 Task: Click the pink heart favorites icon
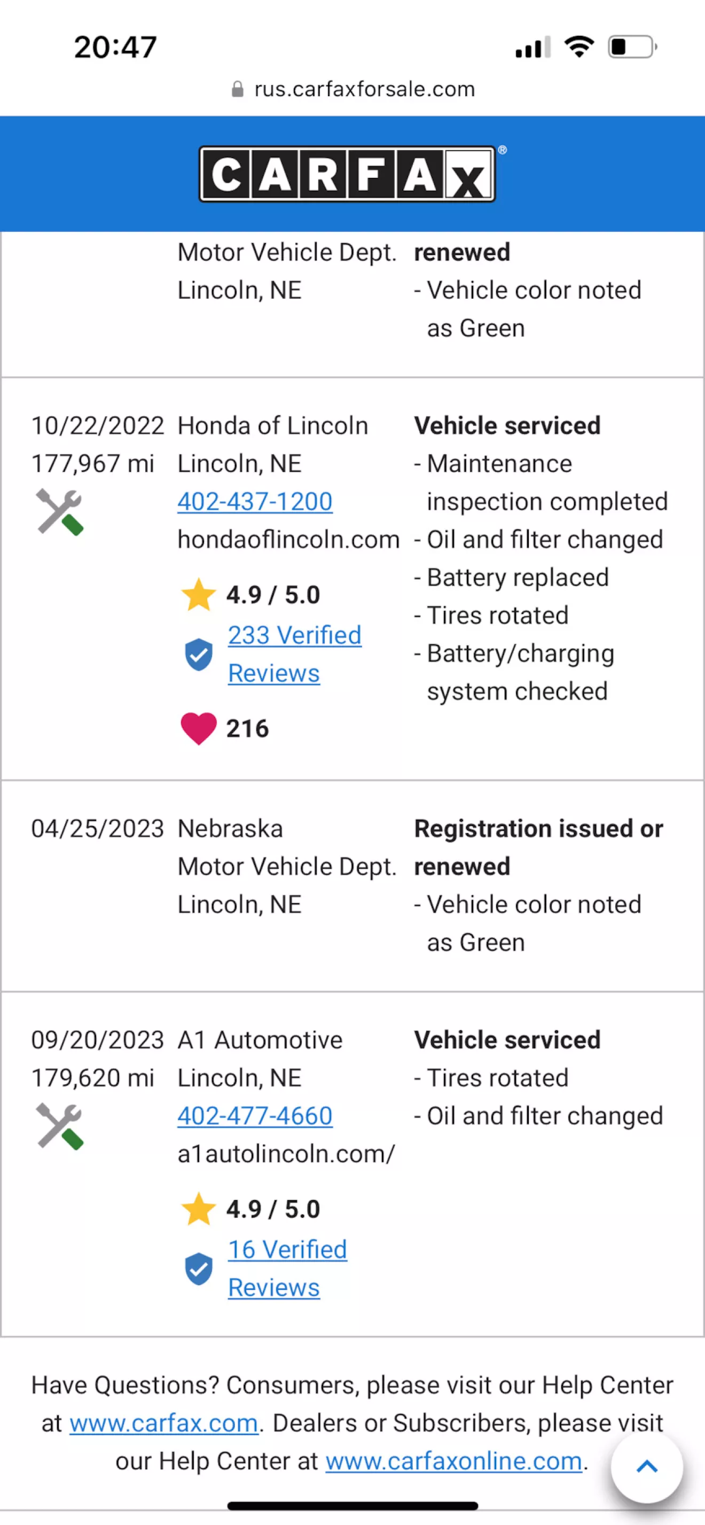tap(198, 728)
